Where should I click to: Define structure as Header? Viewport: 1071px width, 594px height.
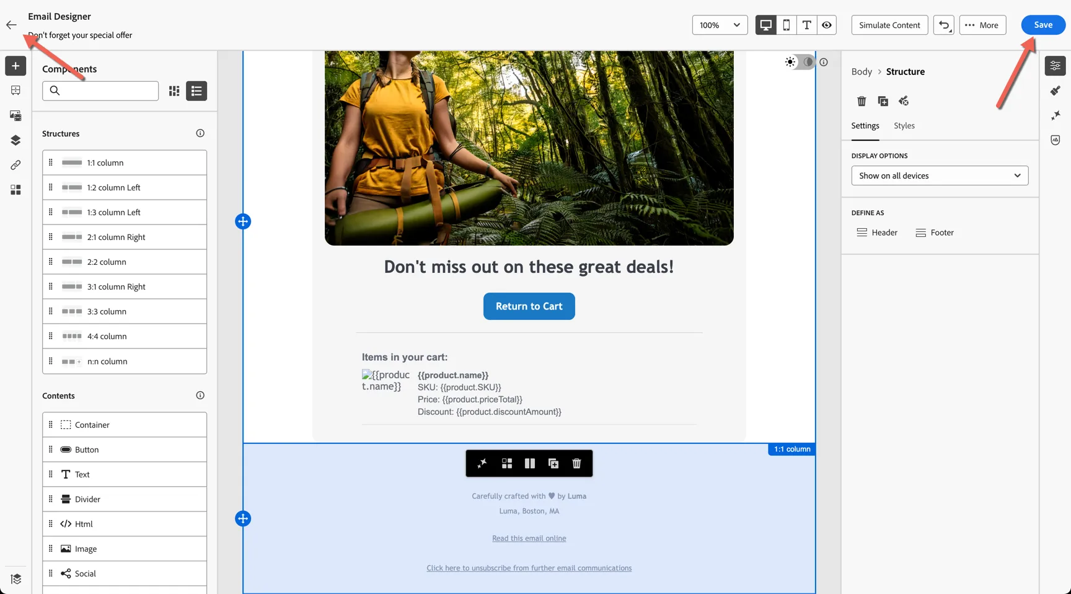click(x=877, y=233)
